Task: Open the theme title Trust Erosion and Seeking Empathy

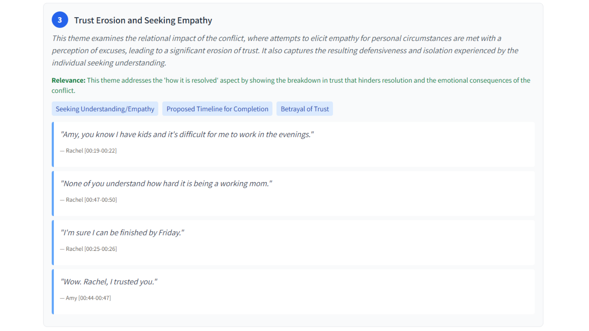Action: tap(142, 20)
